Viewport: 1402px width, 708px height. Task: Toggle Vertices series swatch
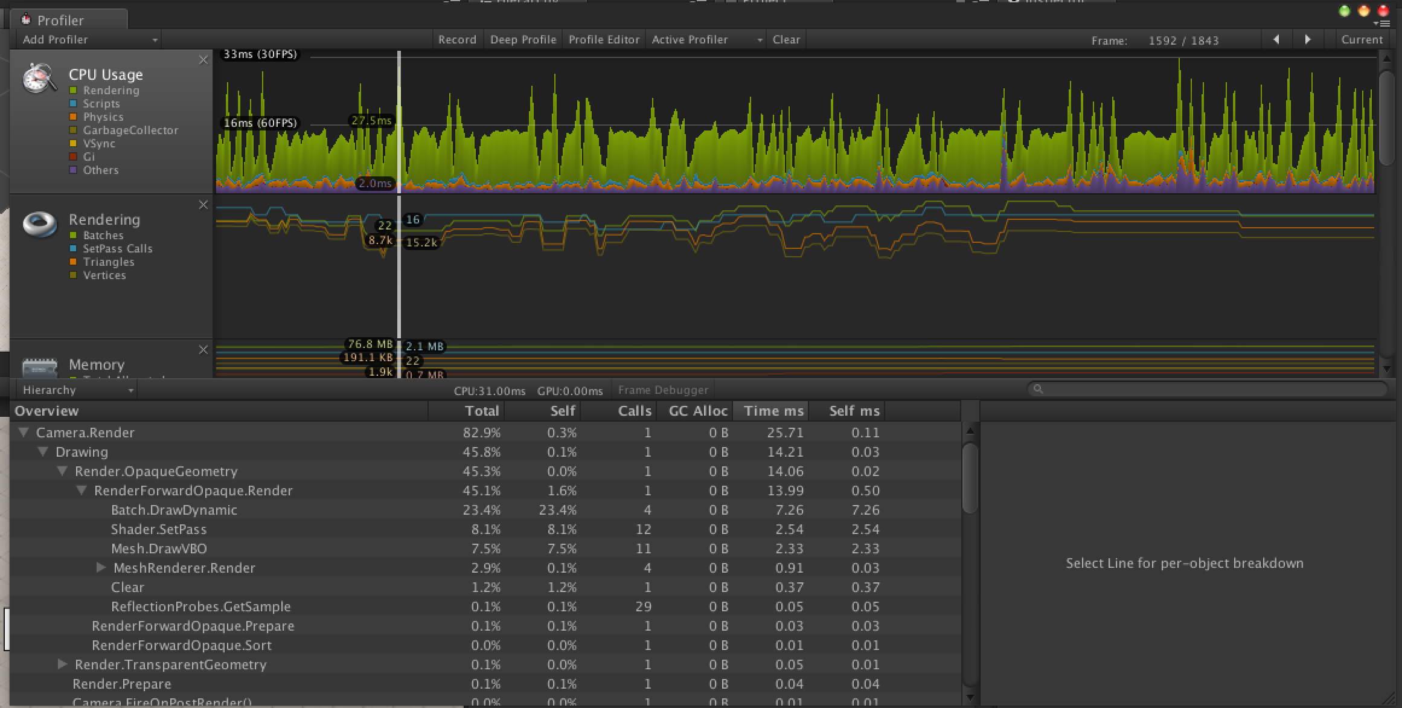[73, 275]
